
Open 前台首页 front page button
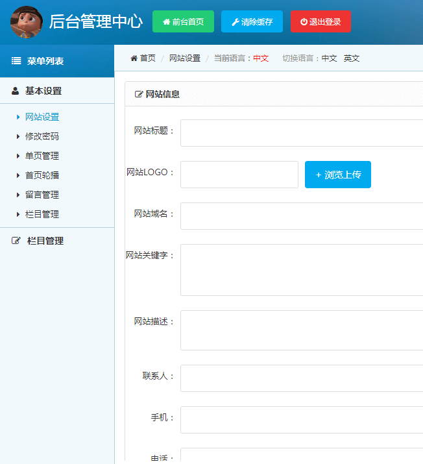(x=183, y=21)
